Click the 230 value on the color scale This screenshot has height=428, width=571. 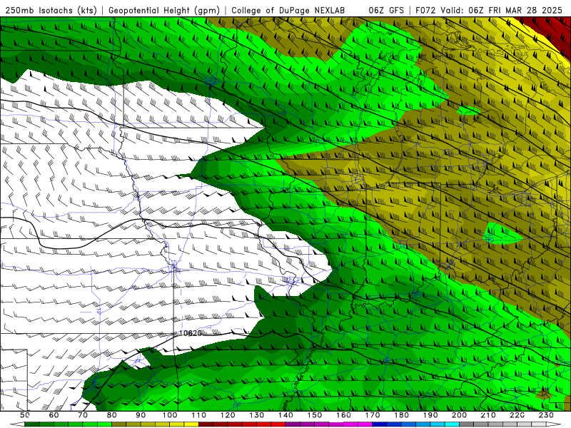[x=546, y=415]
